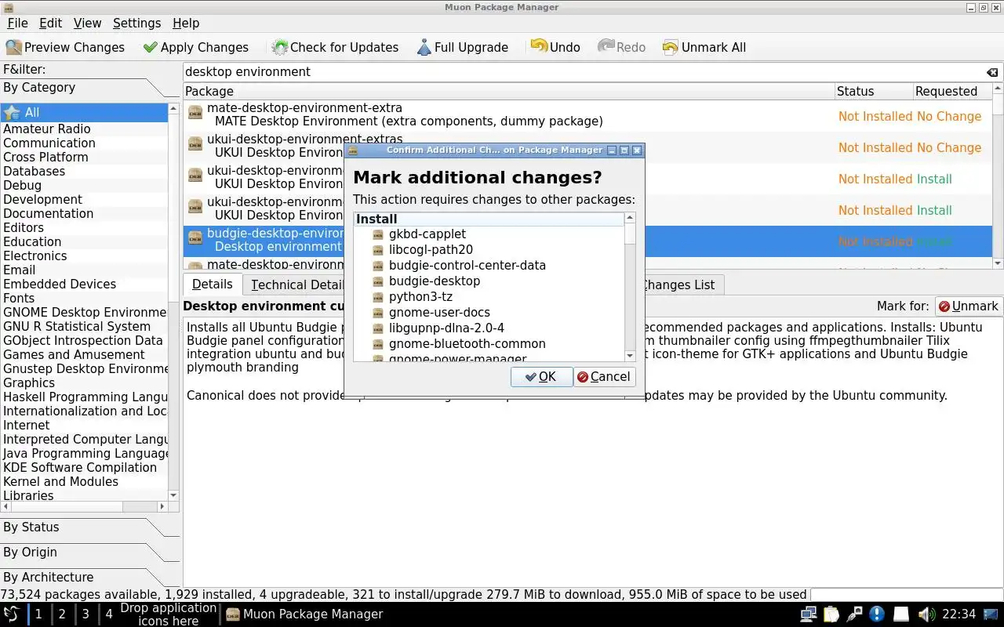
Task: Click the budgie-control-center-data package icon
Action: point(378,266)
